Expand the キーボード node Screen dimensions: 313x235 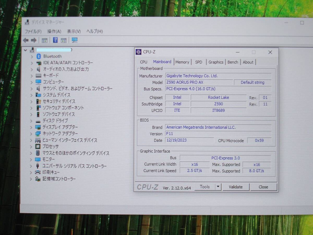pyautogui.click(x=32, y=76)
